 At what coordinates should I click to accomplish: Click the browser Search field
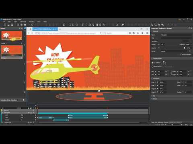pyautogui.click(x=116, y=33)
